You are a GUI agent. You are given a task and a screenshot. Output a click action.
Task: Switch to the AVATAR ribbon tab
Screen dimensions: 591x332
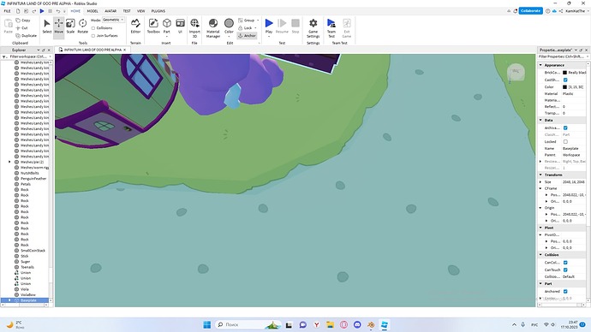click(110, 11)
